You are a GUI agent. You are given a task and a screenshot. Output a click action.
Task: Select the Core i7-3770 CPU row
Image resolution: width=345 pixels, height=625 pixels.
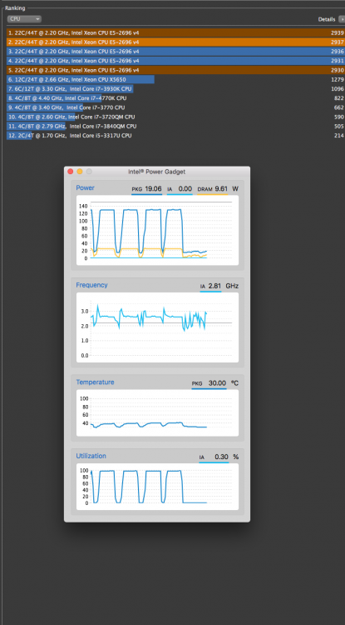pyautogui.click(x=175, y=107)
